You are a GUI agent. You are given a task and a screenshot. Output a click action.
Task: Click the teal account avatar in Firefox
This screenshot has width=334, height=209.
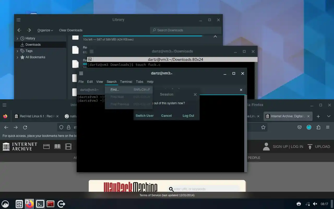(x=309, y=127)
